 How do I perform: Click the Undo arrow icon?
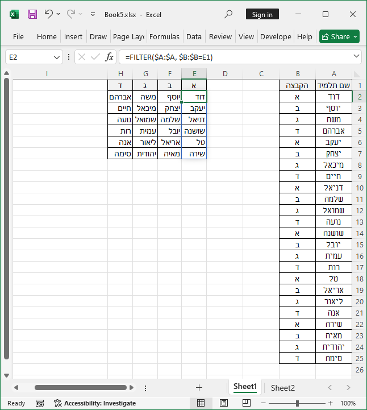[48, 14]
